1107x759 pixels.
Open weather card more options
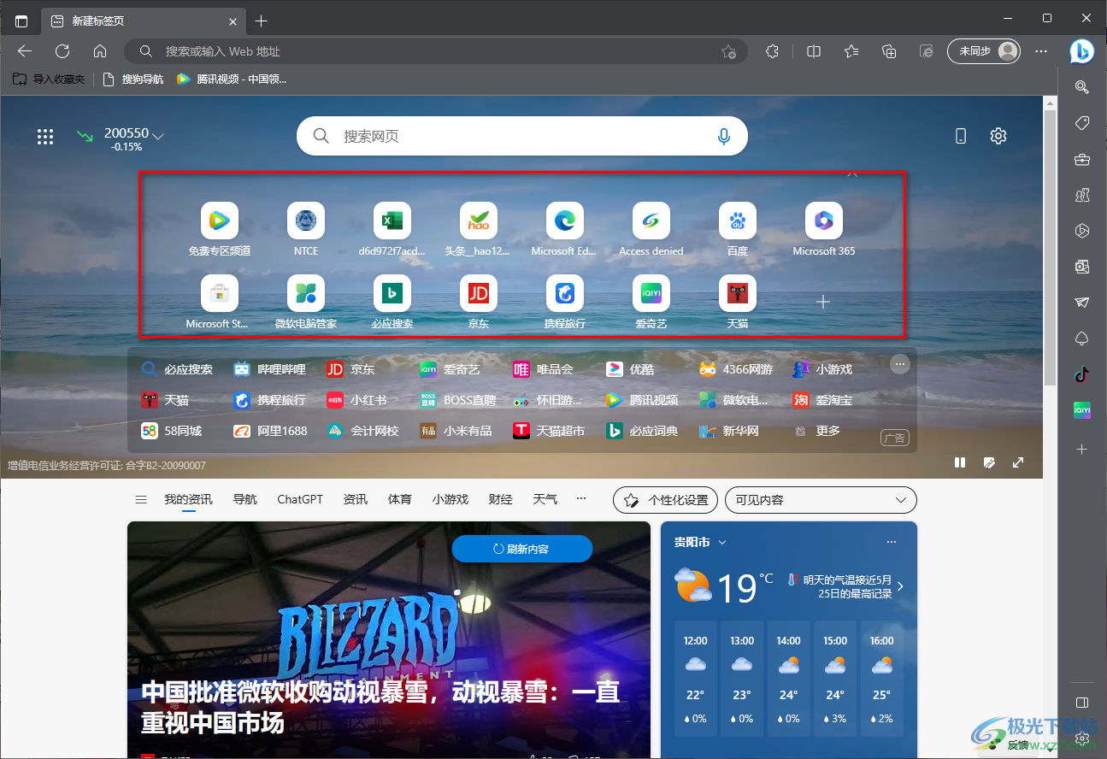[892, 543]
